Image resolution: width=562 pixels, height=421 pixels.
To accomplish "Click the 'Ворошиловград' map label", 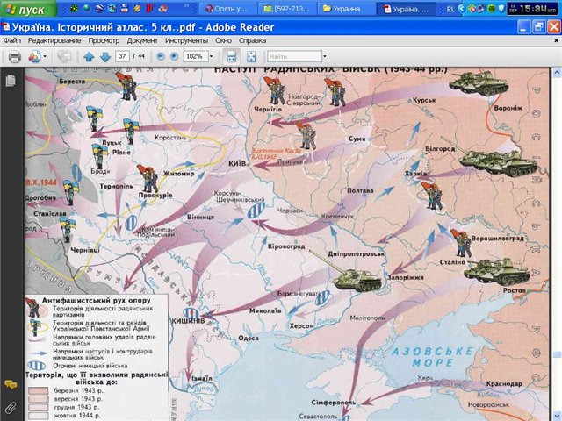I will click(498, 238).
